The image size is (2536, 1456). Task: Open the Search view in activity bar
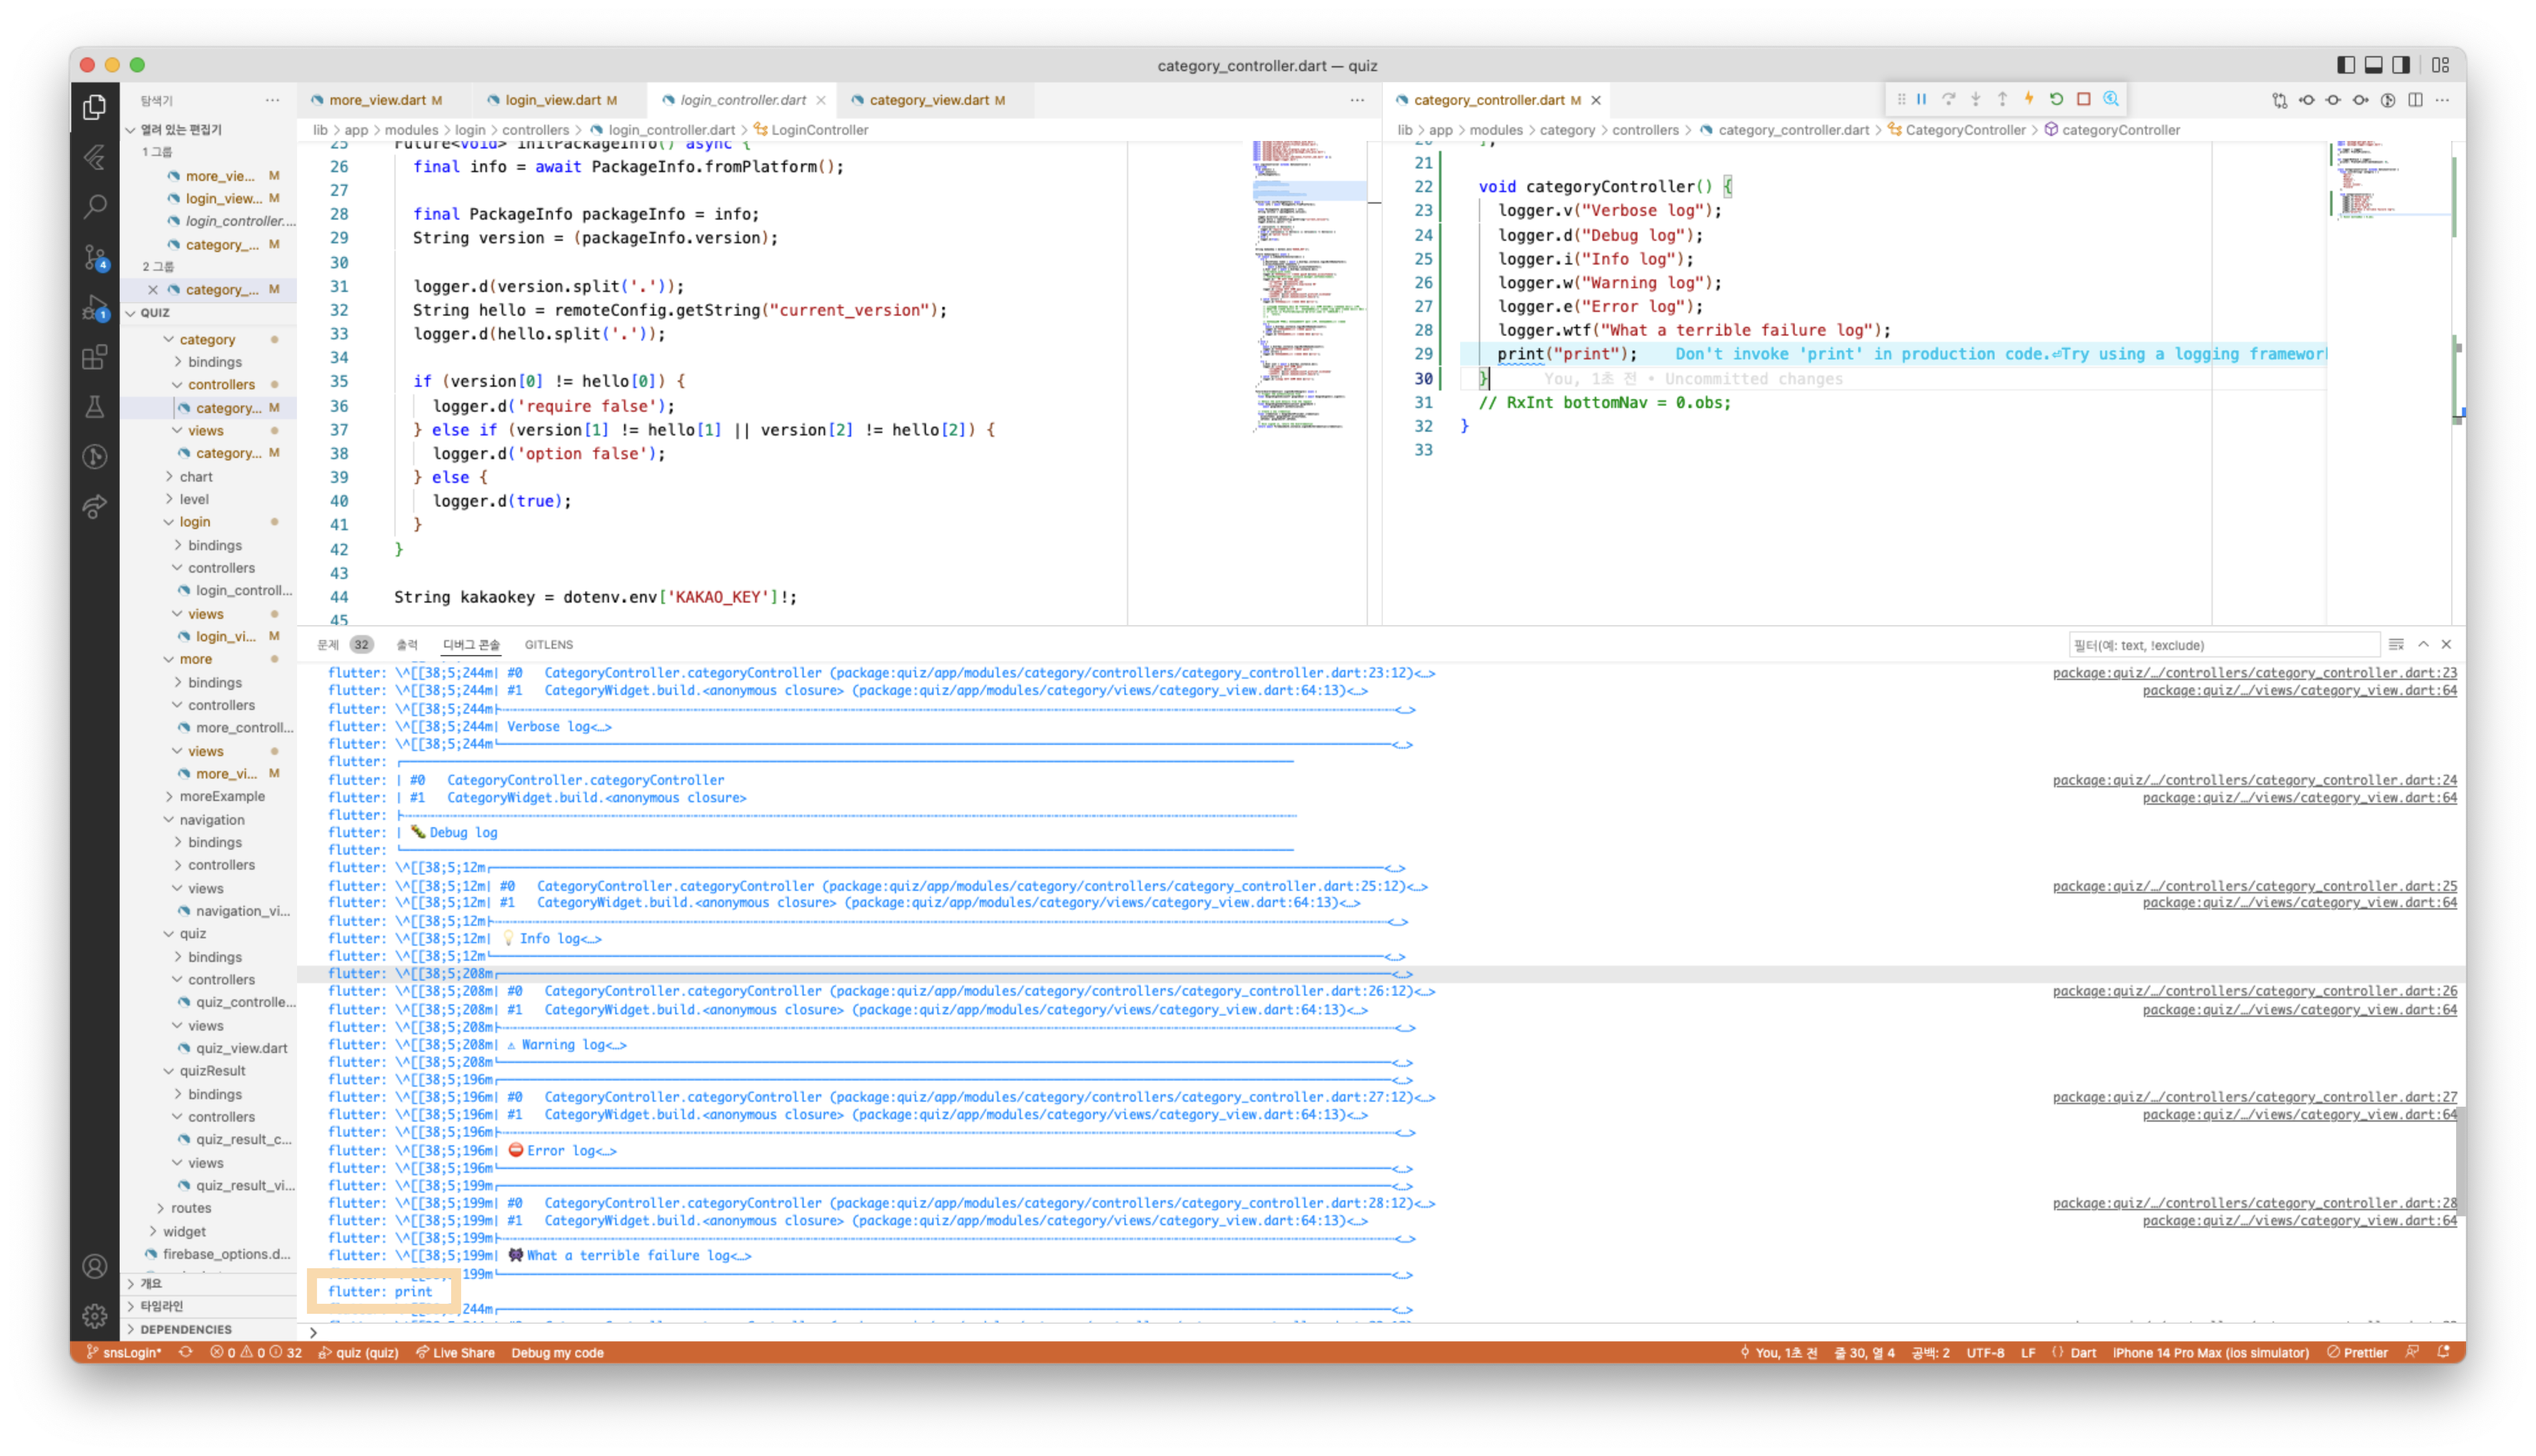[94, 207]
